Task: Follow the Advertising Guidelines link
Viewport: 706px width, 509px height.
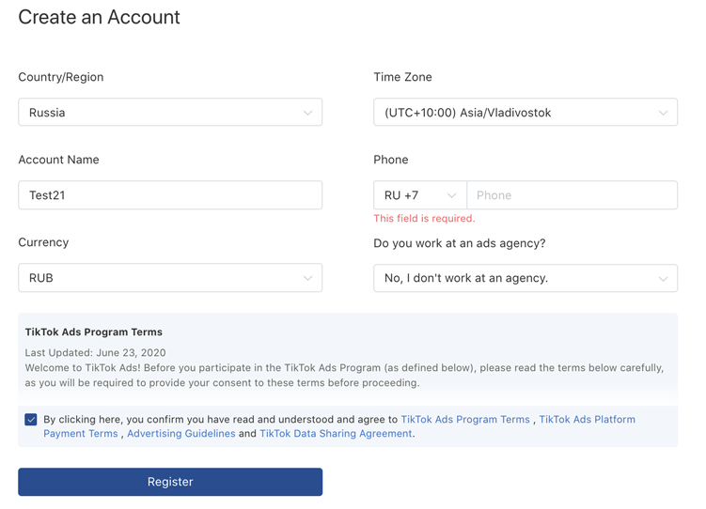Action: [180, 434]
